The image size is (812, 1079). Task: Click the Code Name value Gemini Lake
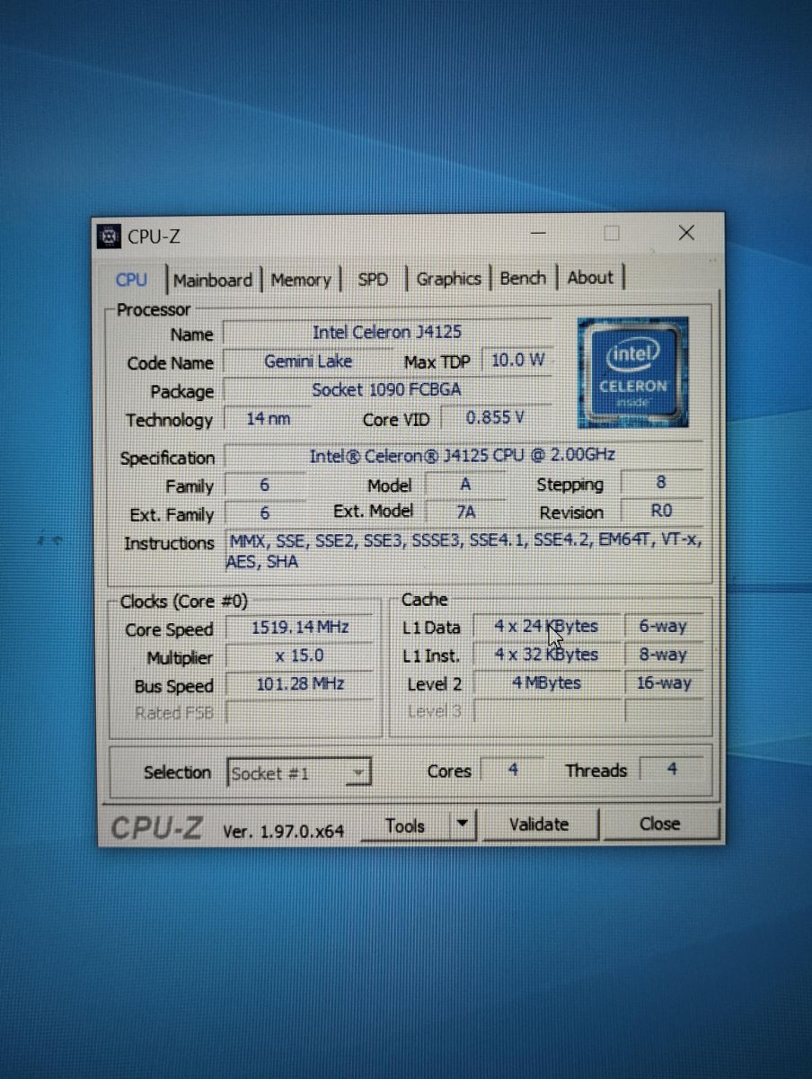tap(308, 361)
